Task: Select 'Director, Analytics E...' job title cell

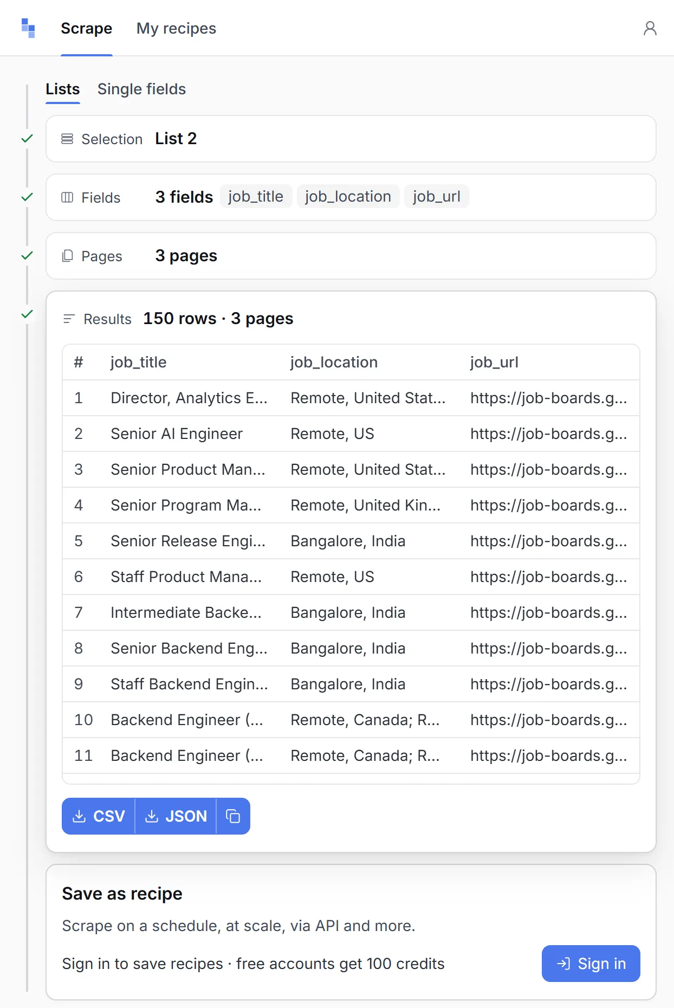Action: point(189,398)
